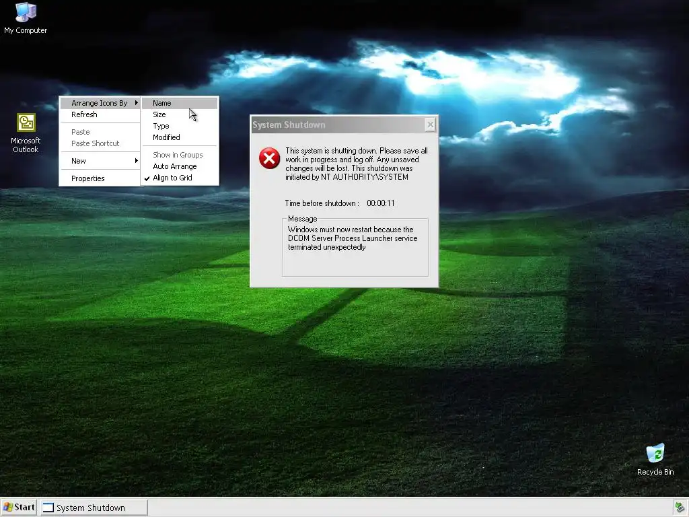Click the system tray network icon
The width and height of the screenshot is (689, 517).
(680, 508)
